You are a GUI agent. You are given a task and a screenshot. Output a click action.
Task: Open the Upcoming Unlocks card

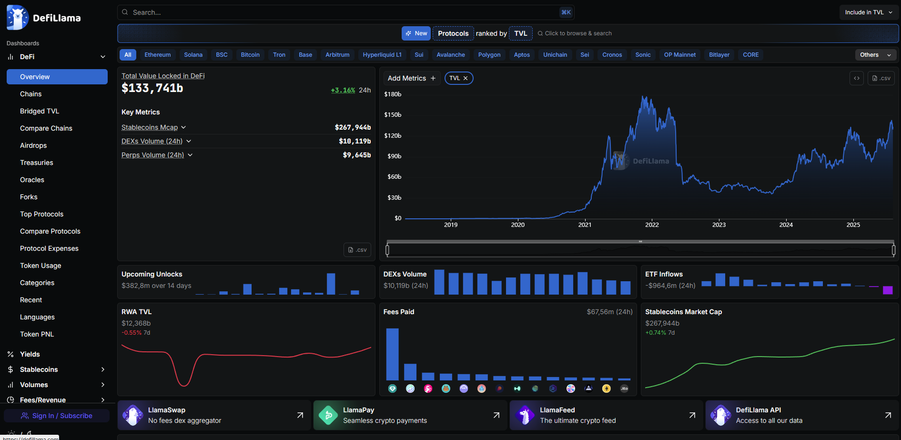point(246,282)
